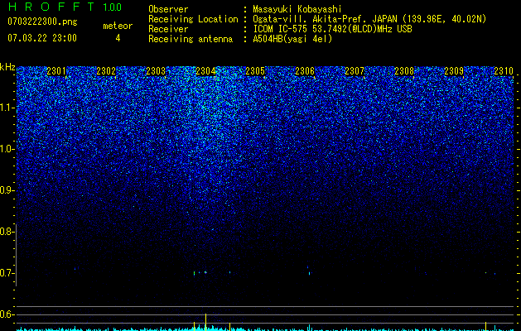
Task: Click the meteor count label
Action: [x=118, y=26]
